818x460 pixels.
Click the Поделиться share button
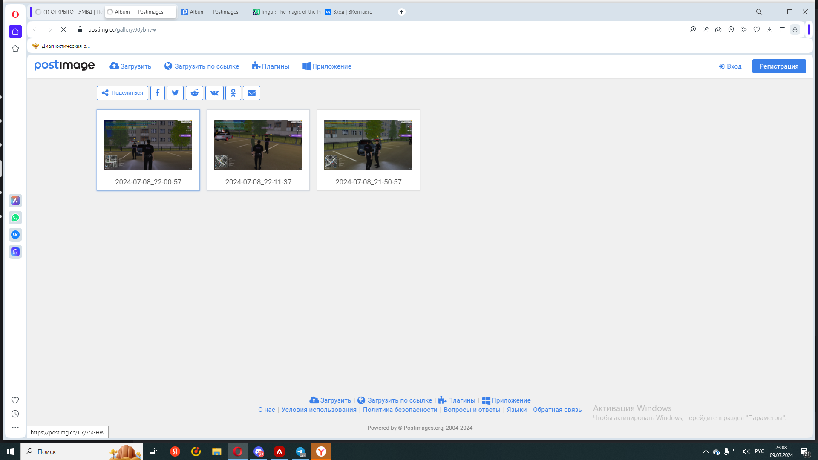pyautogui.click(x=122, y=93)
